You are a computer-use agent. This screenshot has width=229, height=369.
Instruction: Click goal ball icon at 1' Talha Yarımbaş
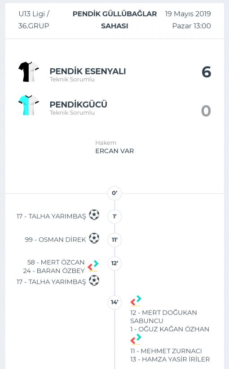tap(94, 215)
